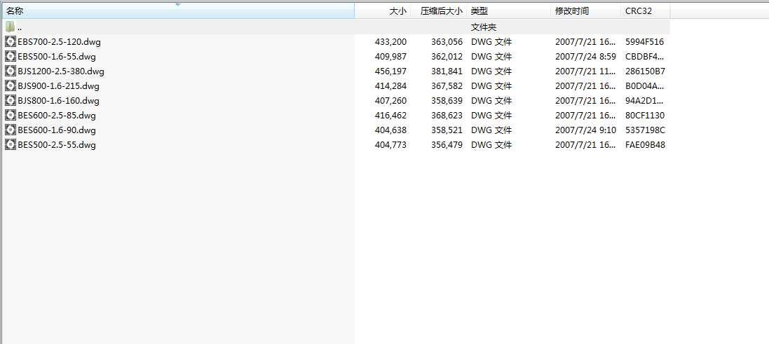Sort by the 大小 column header
This screenshot has width=769, height=344.
pyautogui.click(x=382, y=11)
